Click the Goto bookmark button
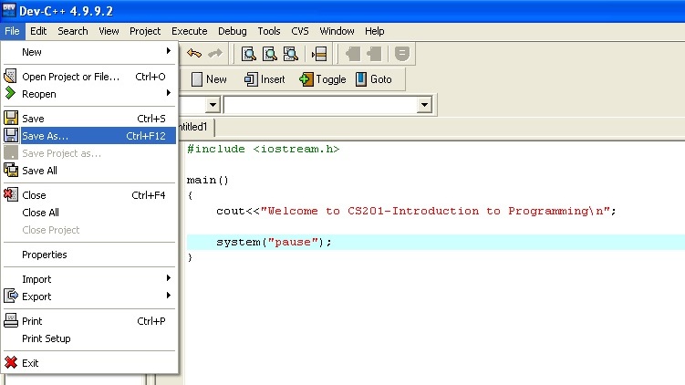 point(374,79)
